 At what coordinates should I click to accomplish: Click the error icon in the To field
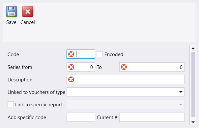click(x=124, y=67)
